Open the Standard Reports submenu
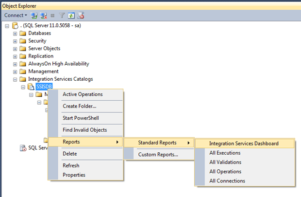301x197 pixels. 159,143
